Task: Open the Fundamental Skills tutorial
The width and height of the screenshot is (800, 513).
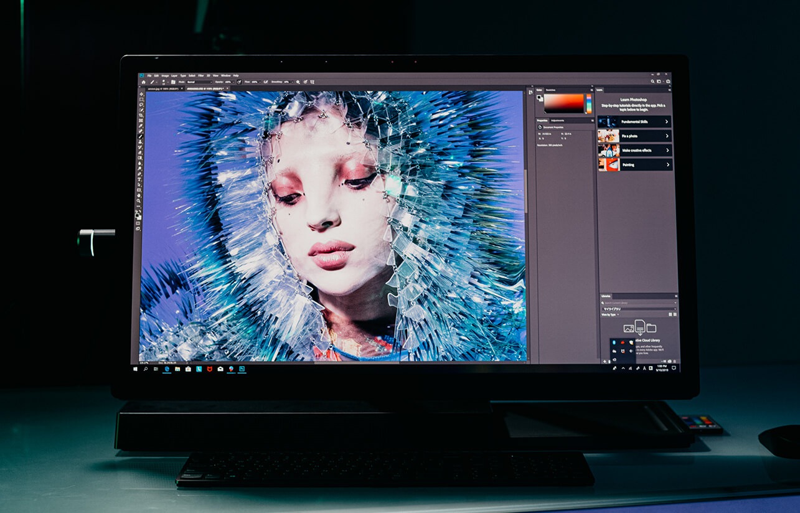Action: 634,121
